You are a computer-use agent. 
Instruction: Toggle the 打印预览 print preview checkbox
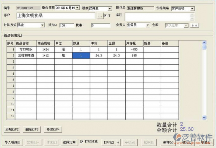(82, 142)
